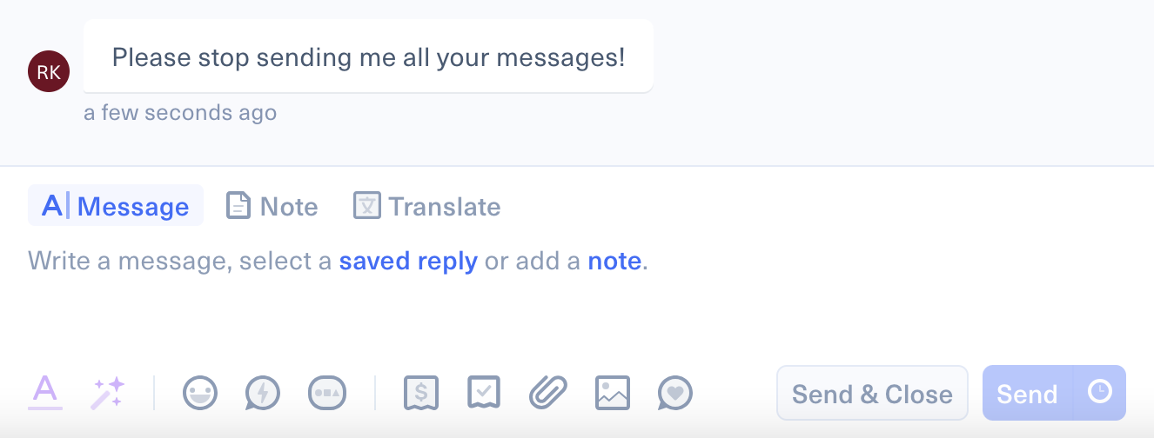
Task: Click the Send button
Action: click(x=1028, y=394)
